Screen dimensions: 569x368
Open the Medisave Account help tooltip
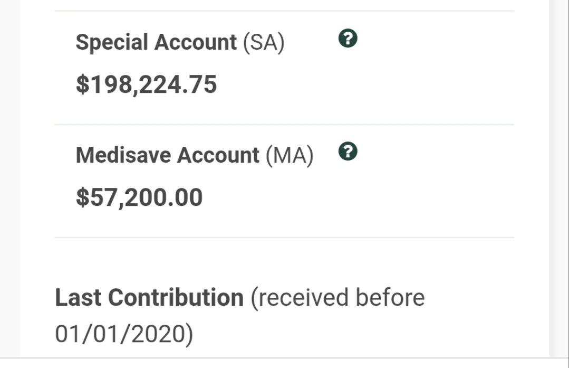349,152
